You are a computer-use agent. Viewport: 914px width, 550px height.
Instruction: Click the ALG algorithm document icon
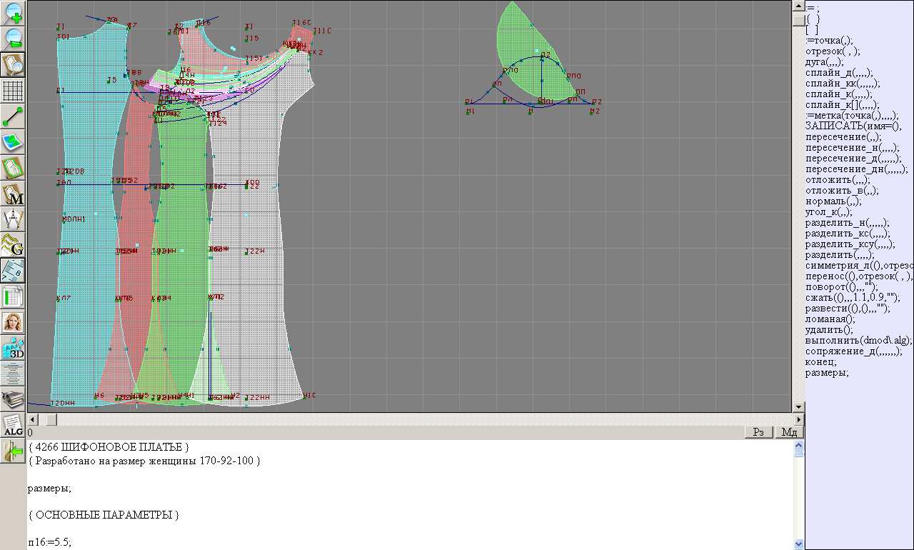click(13, 425)
